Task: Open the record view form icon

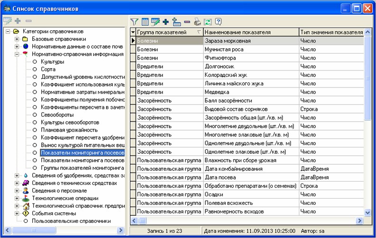Action: (145, 21)
